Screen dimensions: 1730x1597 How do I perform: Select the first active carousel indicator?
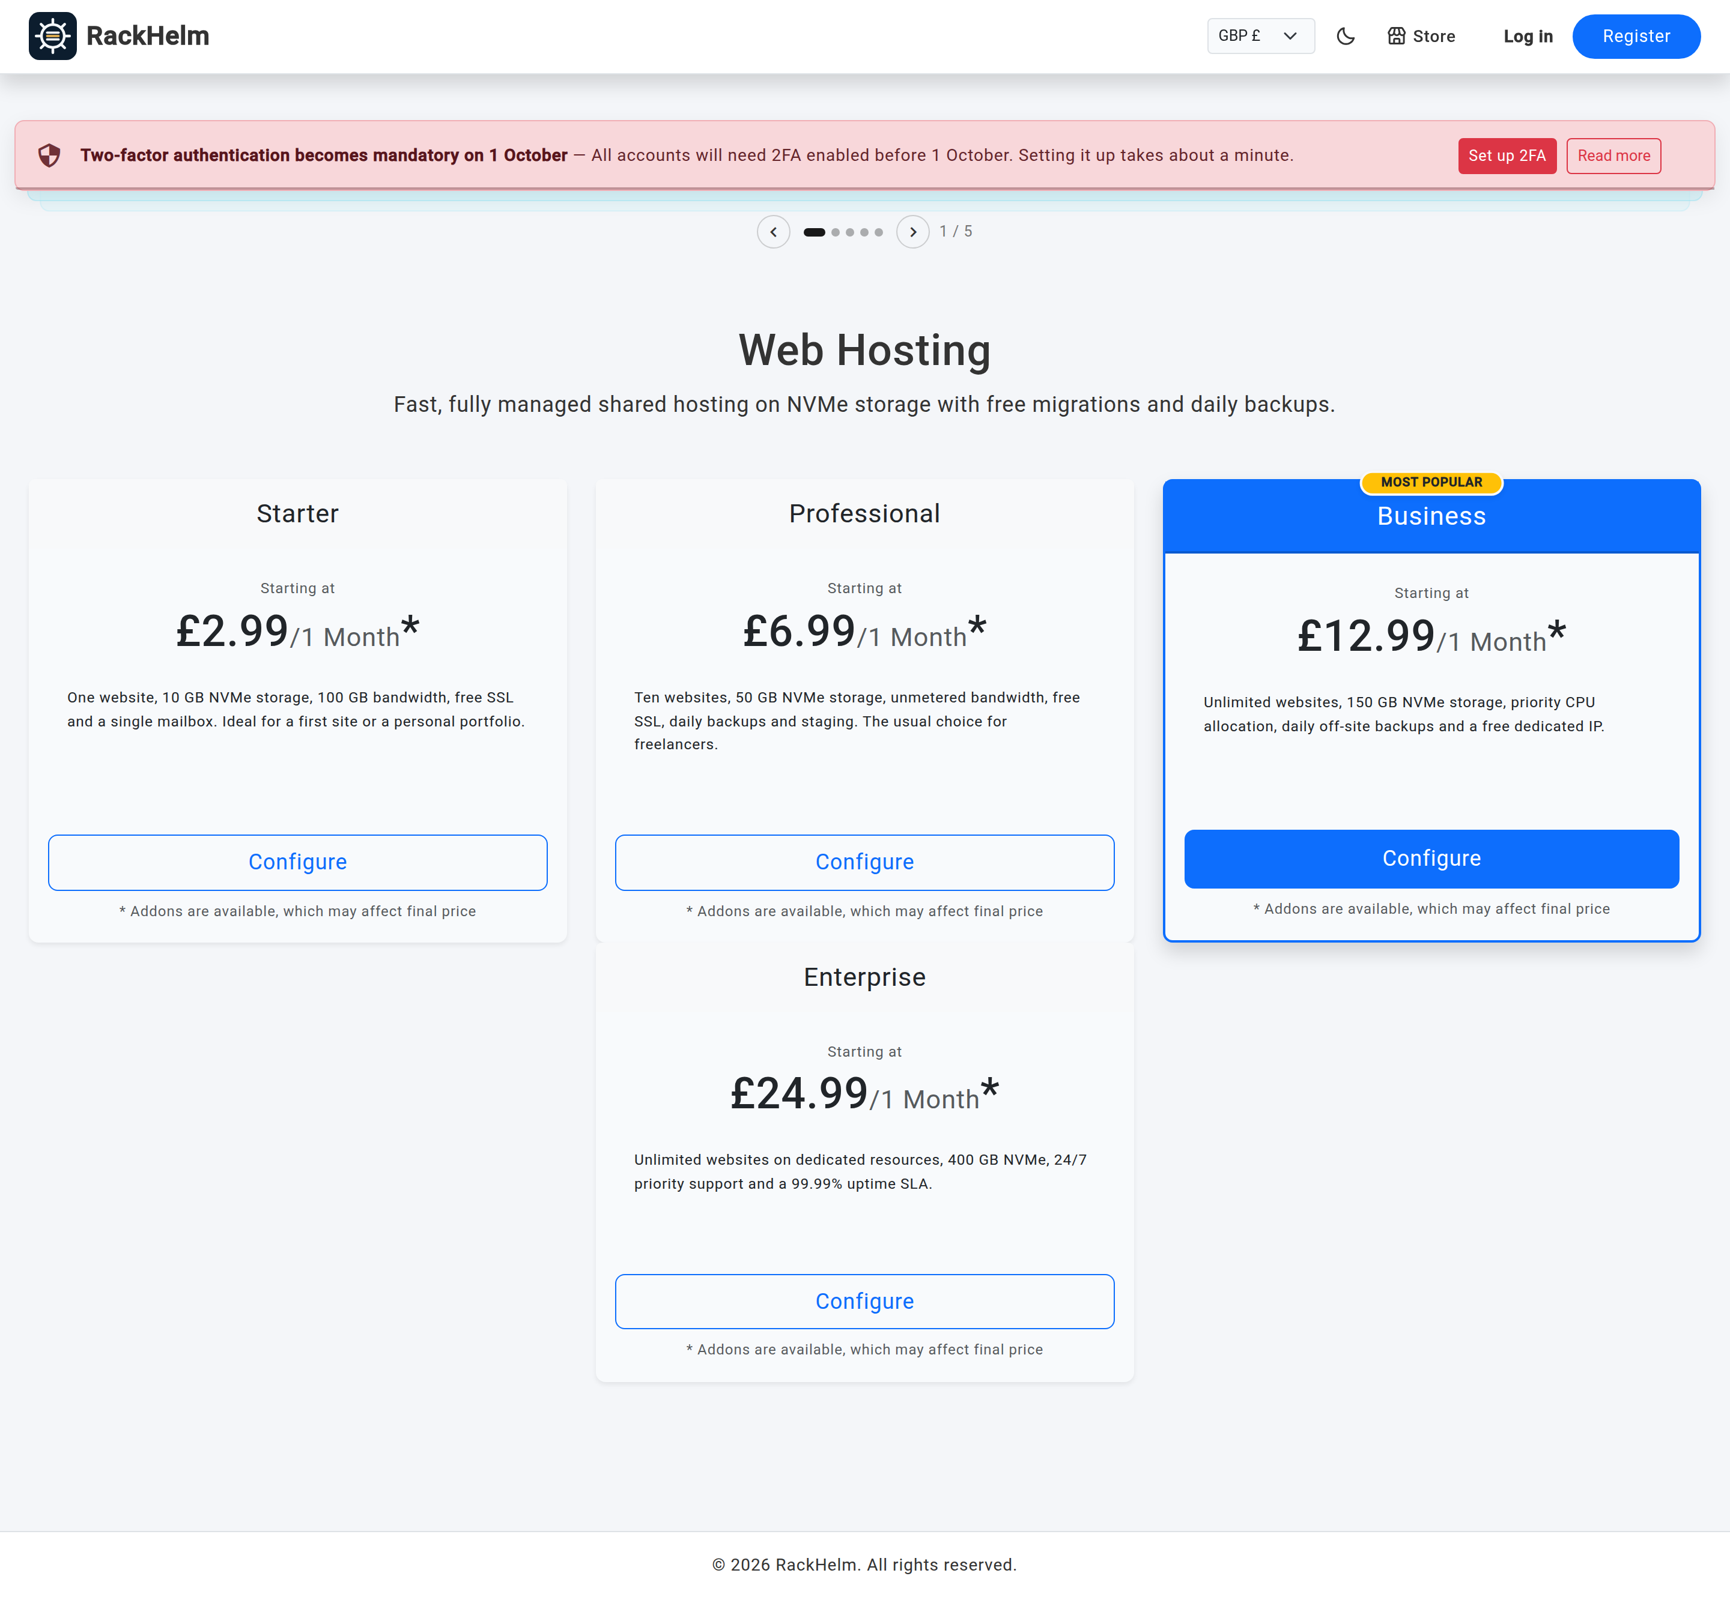coord(815,232)
